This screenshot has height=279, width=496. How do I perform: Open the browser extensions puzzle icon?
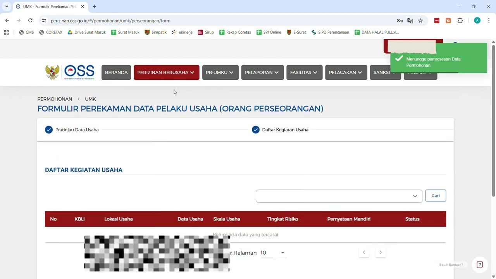460,21
